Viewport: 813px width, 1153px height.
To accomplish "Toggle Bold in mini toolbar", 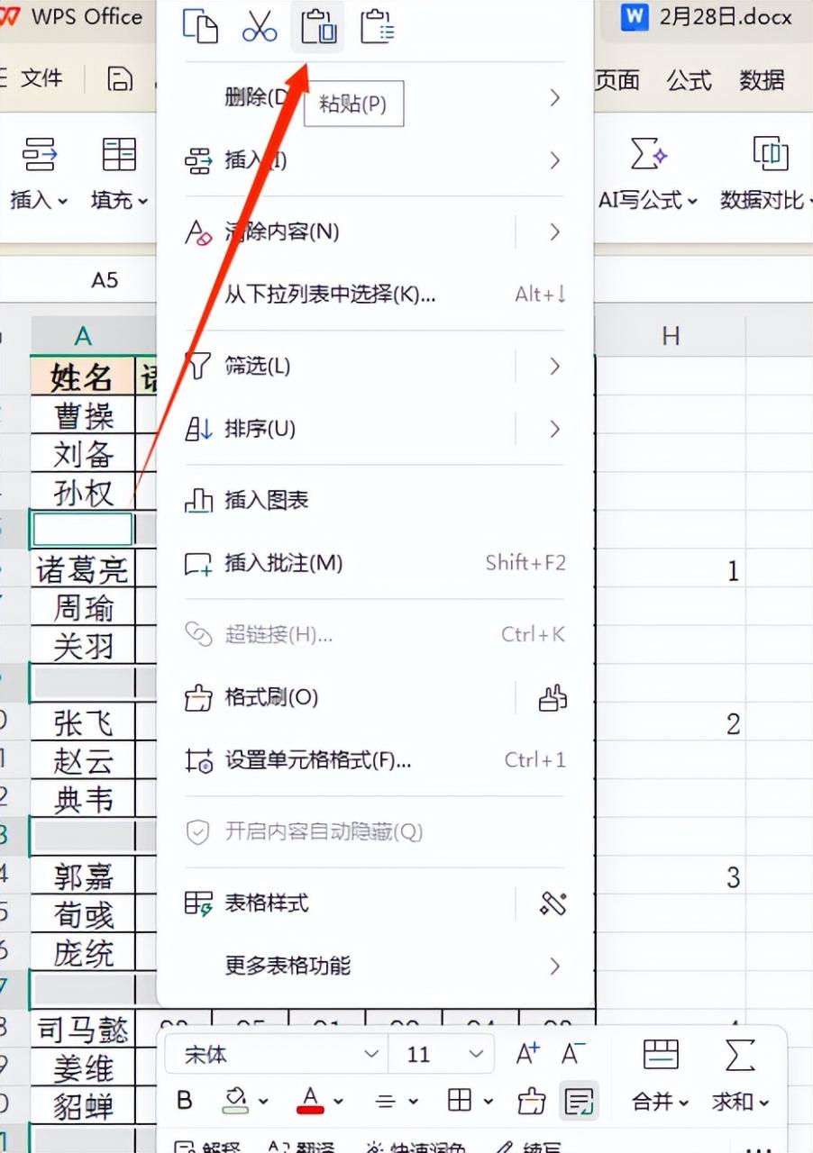I will coord(185,1100).
